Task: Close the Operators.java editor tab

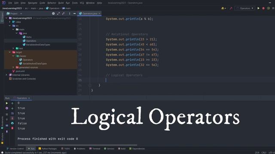Action: pos(99,13)
